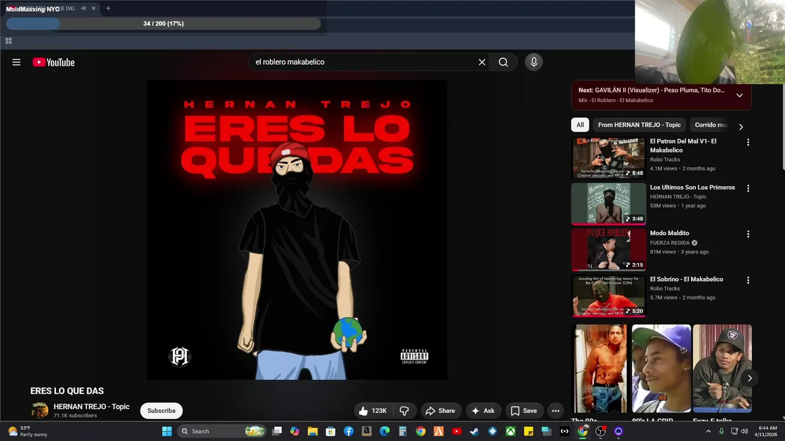785x441 pixels.
Task: Open Facebook from the taskbar
Action: (x=349, y=431)
